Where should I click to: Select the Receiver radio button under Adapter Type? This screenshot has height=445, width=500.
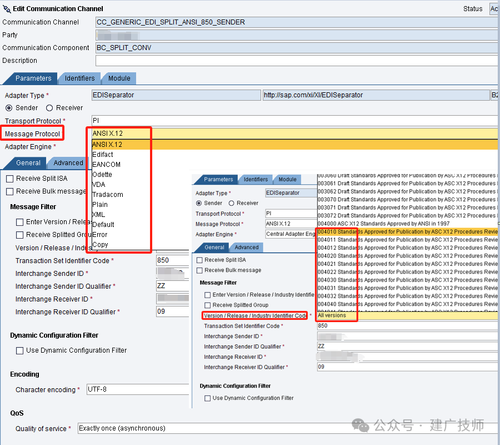click(x=49, y=108)
